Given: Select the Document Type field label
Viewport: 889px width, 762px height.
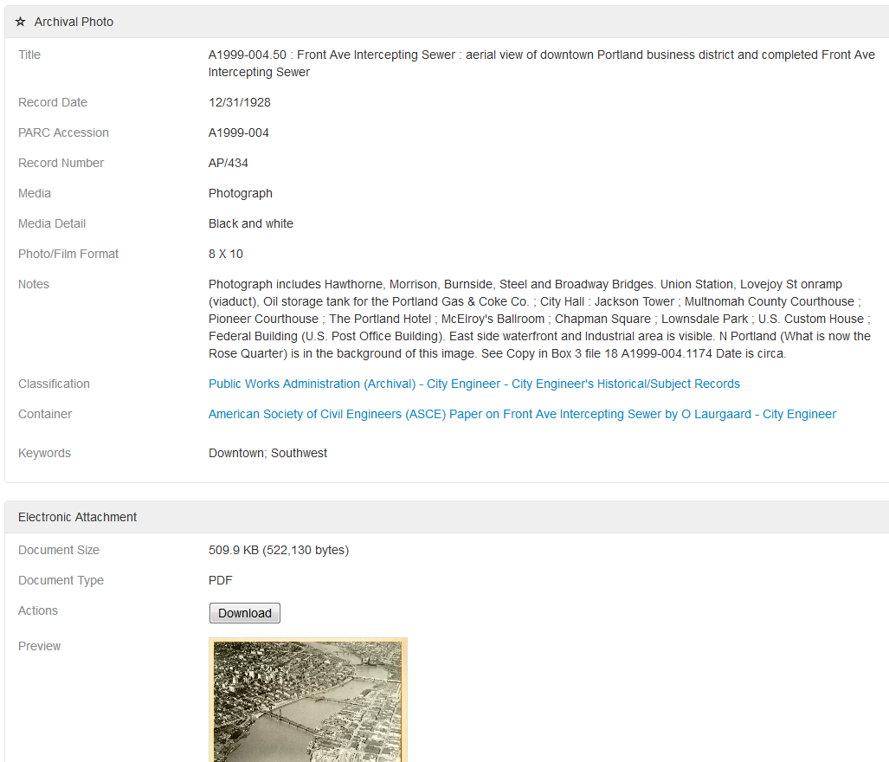Looking at the screenshot, I should point(61,580).
